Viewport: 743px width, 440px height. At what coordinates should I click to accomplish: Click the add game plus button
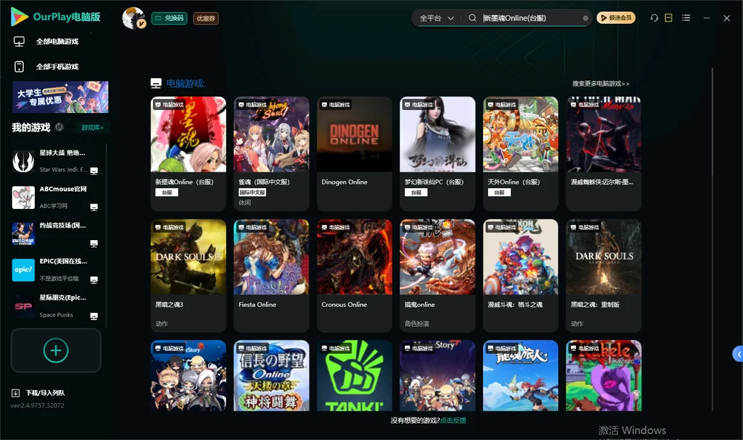tap(56, 350)
